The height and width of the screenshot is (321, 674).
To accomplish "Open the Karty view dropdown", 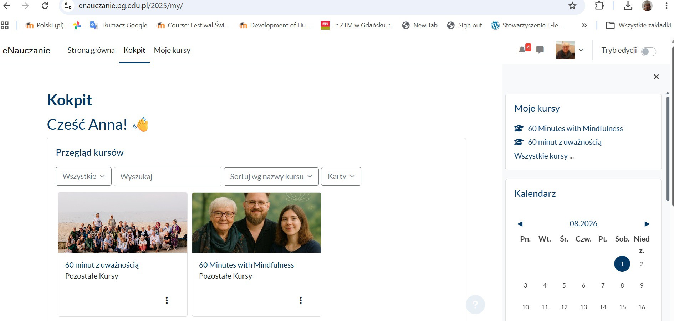I will tap(341, 176).
